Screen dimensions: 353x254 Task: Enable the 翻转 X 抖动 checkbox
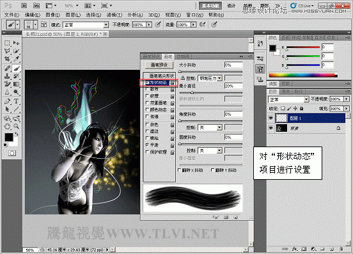(x=180, y=170)
